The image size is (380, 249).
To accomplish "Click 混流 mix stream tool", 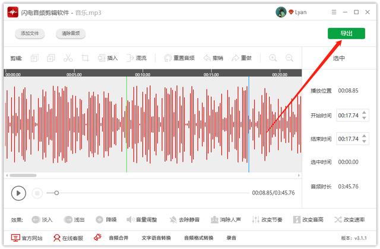I will pos(137,58).
